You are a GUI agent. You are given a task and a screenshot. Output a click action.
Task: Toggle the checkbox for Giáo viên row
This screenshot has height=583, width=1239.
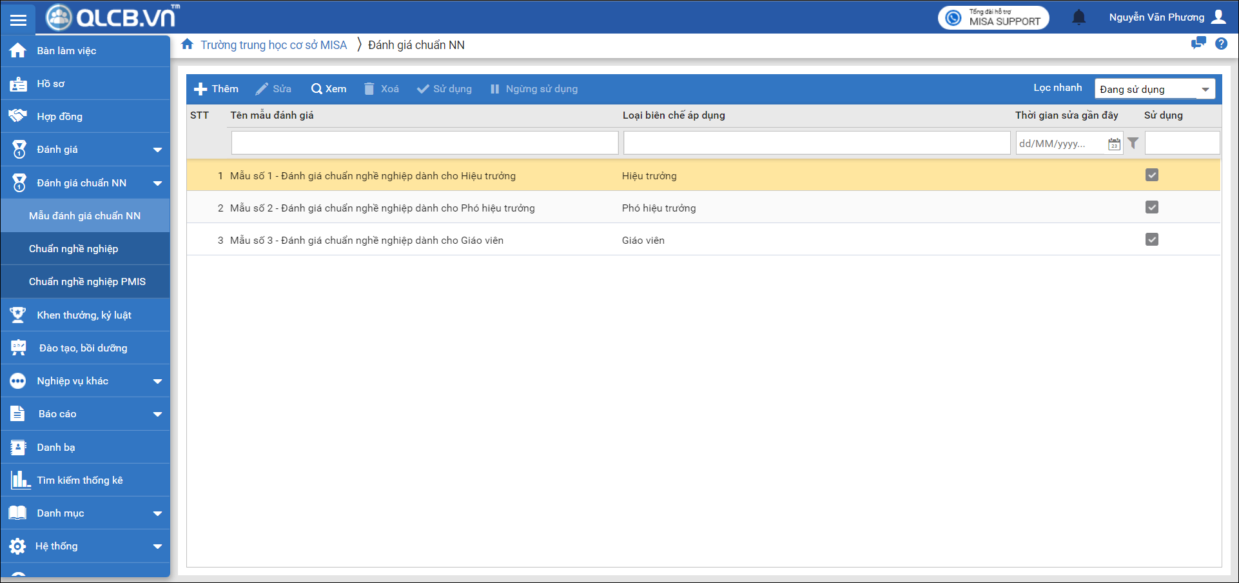pyautogui.click(x=1152, y=240)
